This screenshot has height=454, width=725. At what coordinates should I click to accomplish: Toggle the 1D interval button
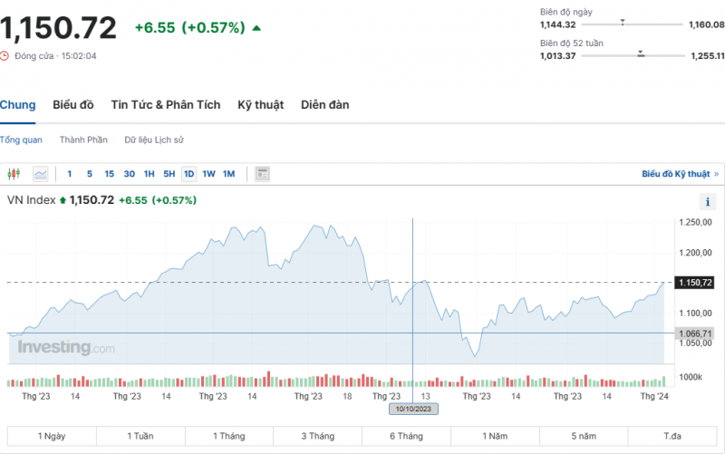[x=188, y=173]
